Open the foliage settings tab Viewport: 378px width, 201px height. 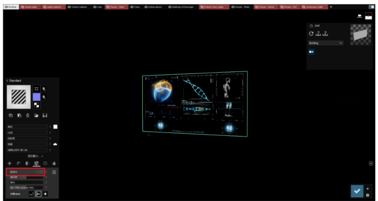pyautogui.click(x=54, y=164)
